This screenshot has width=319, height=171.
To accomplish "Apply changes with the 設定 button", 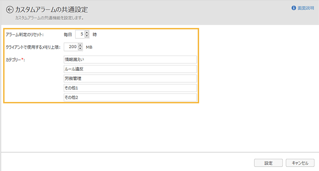I will 268,163.
